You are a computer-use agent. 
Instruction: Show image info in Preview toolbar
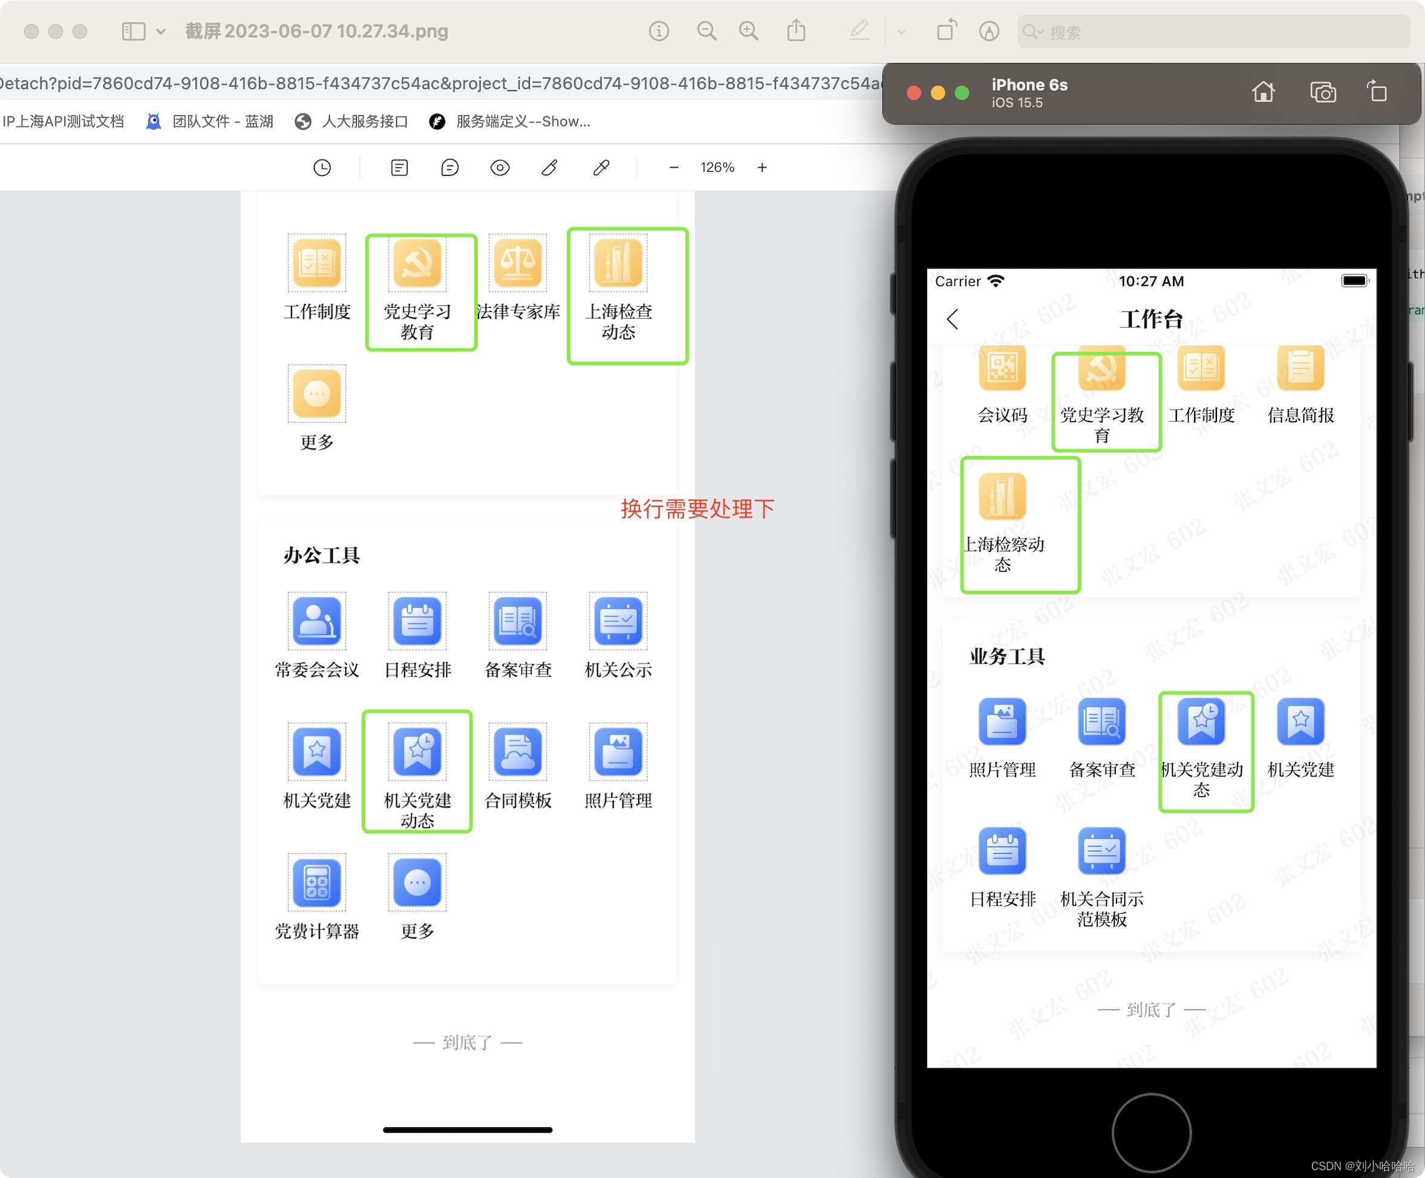point(658,31)
